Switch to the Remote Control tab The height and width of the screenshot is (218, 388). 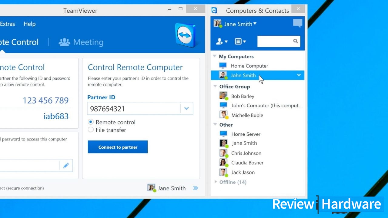pos(19,42)
